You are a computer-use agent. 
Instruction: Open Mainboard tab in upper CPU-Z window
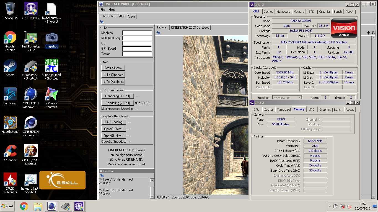283,12
